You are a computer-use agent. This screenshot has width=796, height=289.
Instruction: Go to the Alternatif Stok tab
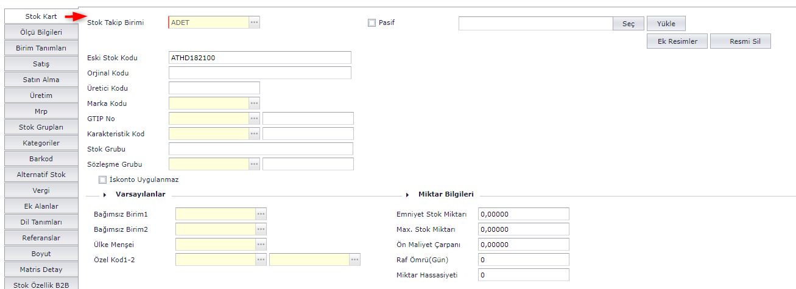pyautogui.click(x=41, y=175)
